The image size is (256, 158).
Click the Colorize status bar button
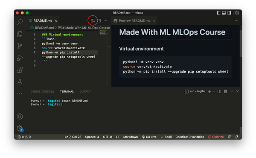216,137
